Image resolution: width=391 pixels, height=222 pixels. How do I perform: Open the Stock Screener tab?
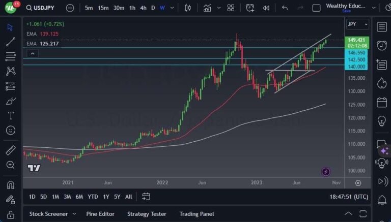(48, 214)
